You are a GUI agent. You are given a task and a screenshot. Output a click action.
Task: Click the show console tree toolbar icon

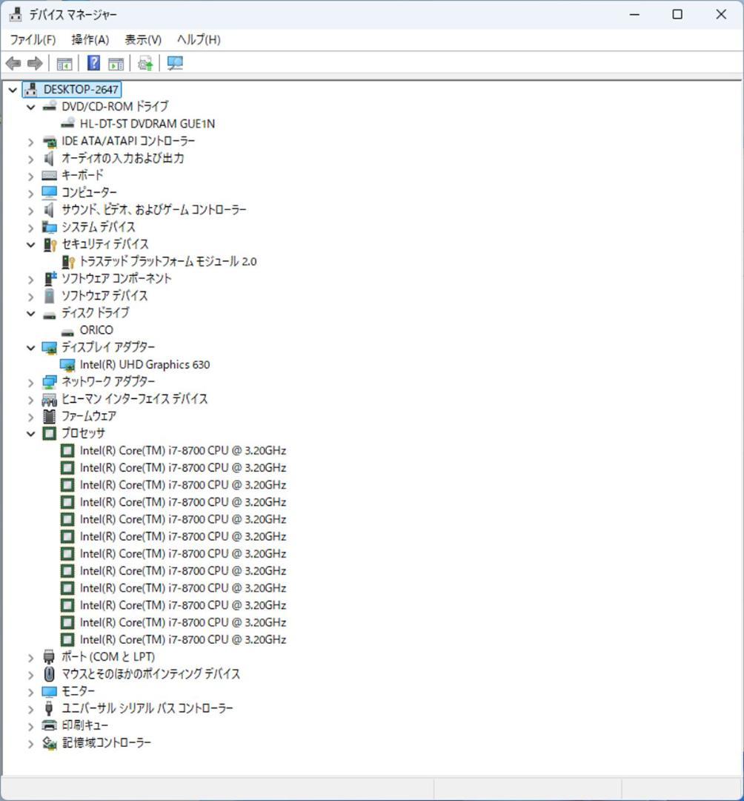click(x=64, y=63)
